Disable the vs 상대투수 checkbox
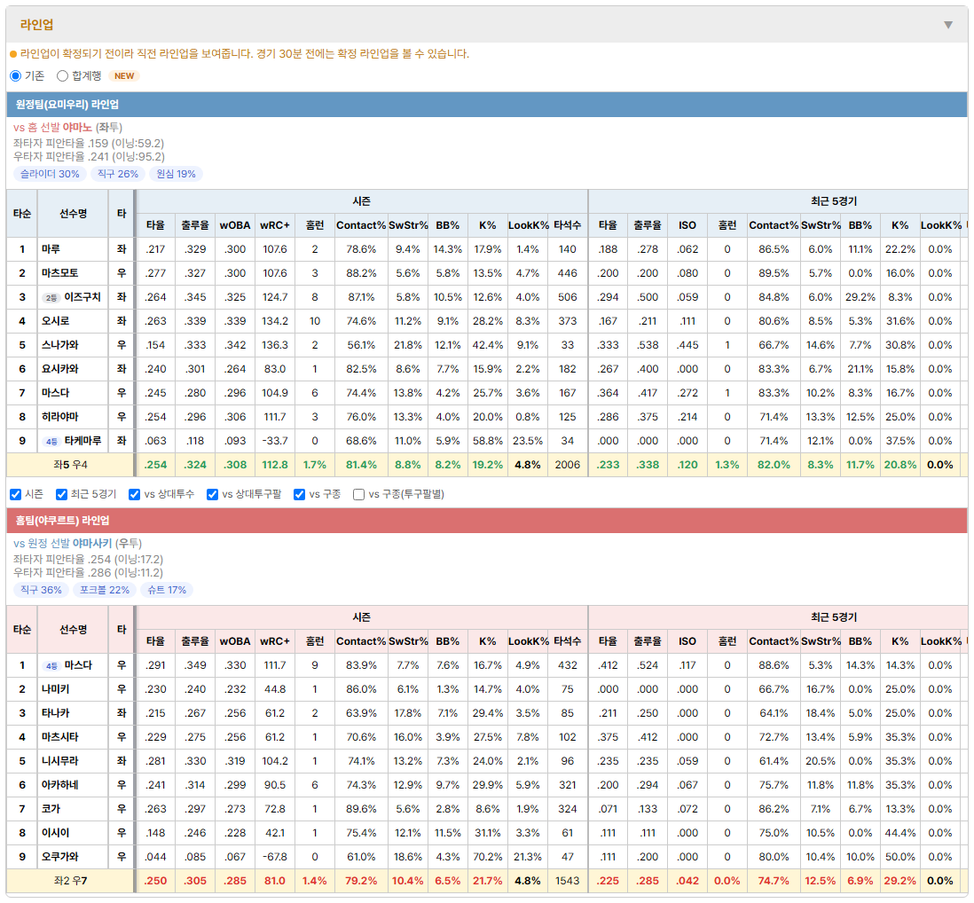The image size is (974, 903). pyautogui.click(x=134, y=494)
